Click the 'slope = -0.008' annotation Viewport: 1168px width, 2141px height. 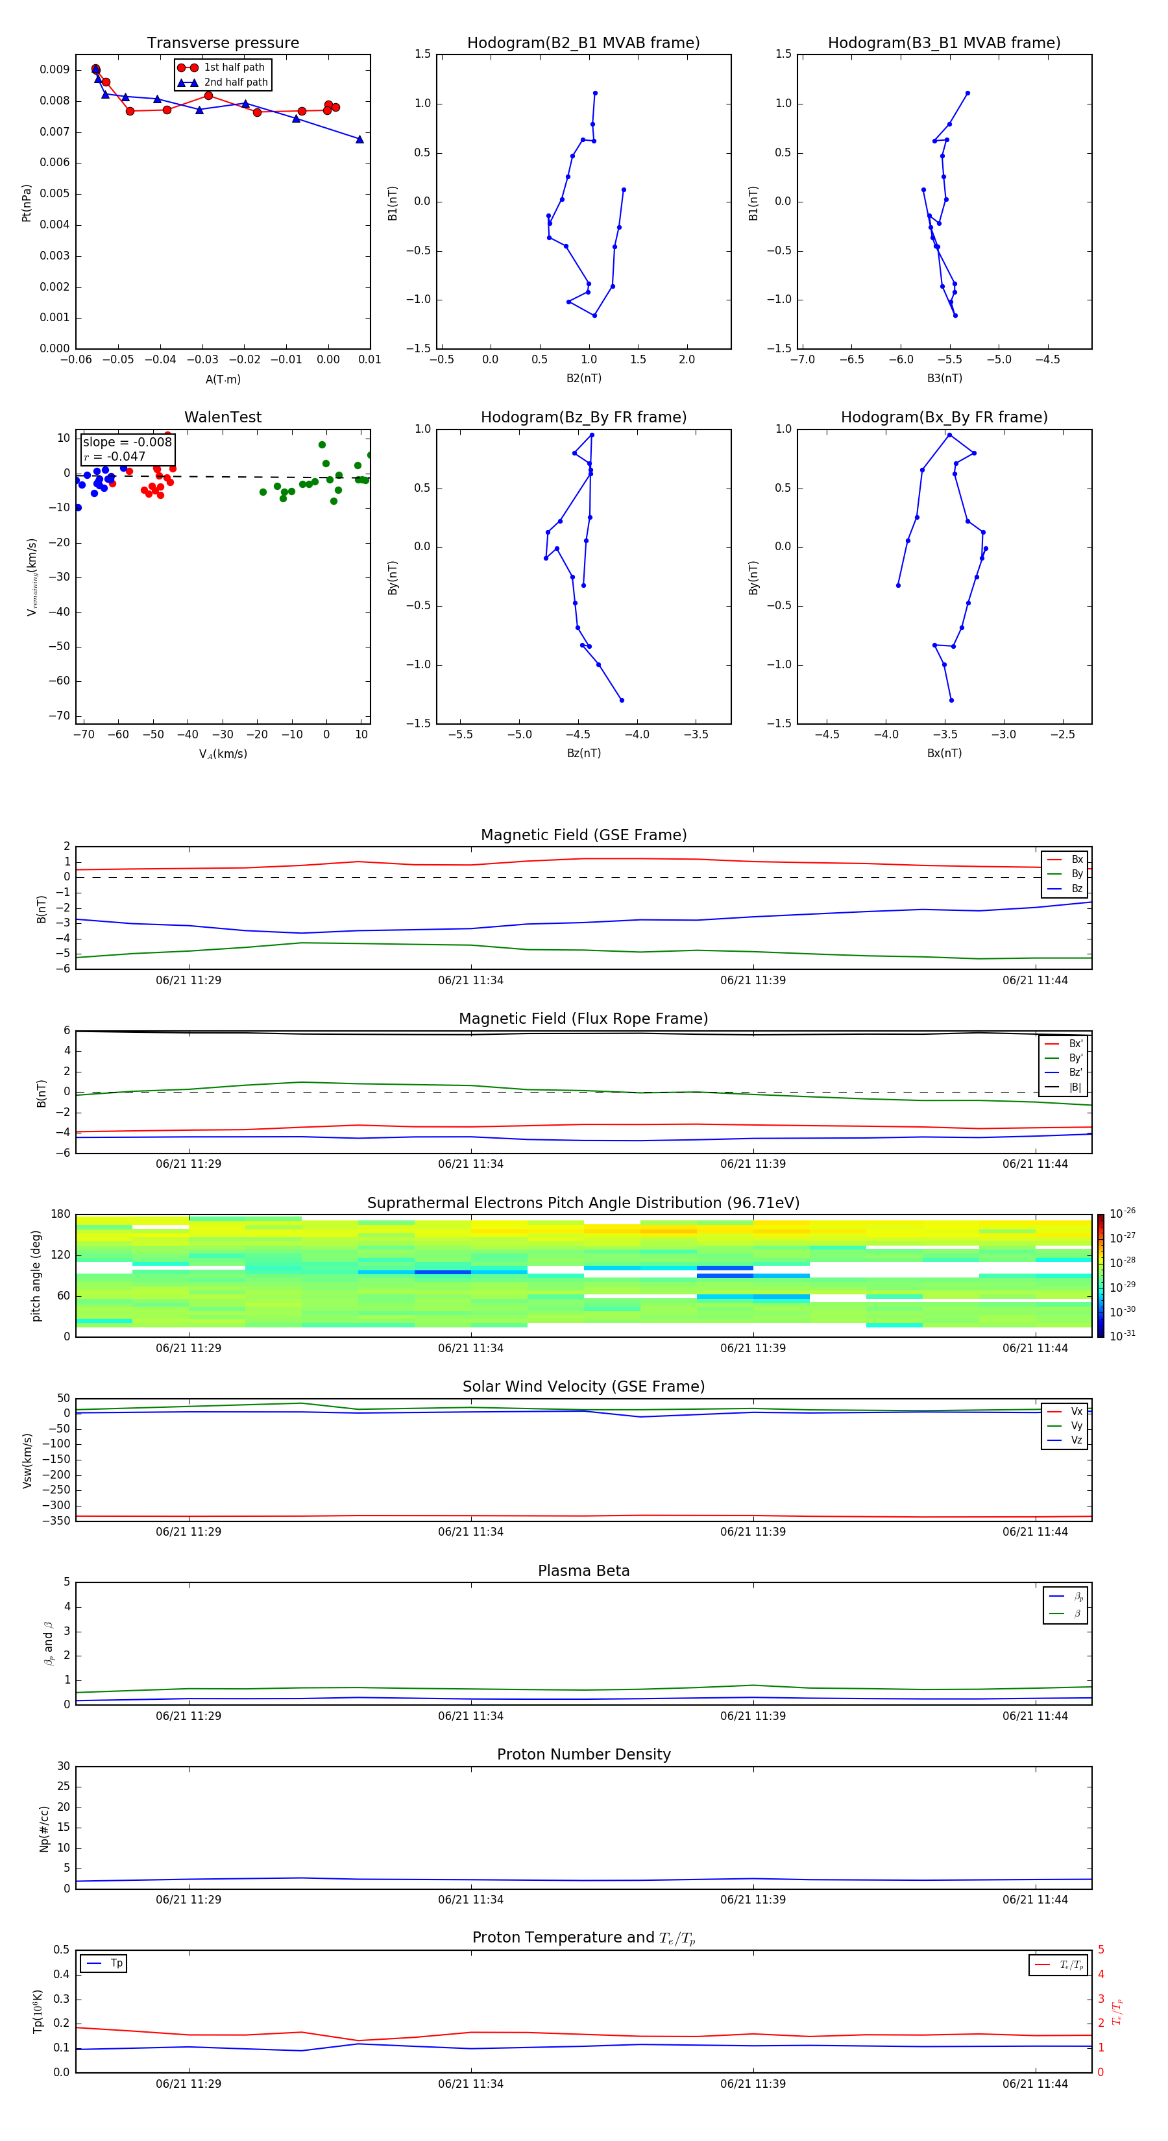pyautogui.click(x=127, y=442)
